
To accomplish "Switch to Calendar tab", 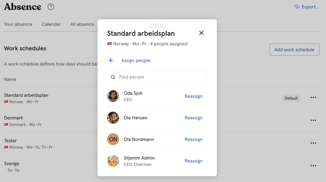I will click(x=51, y=24).
